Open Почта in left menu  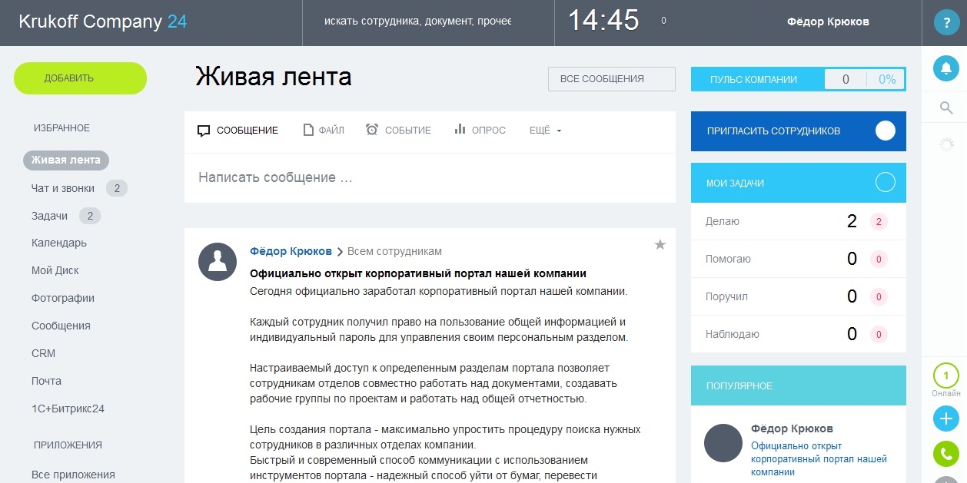(x=46, y=382)
